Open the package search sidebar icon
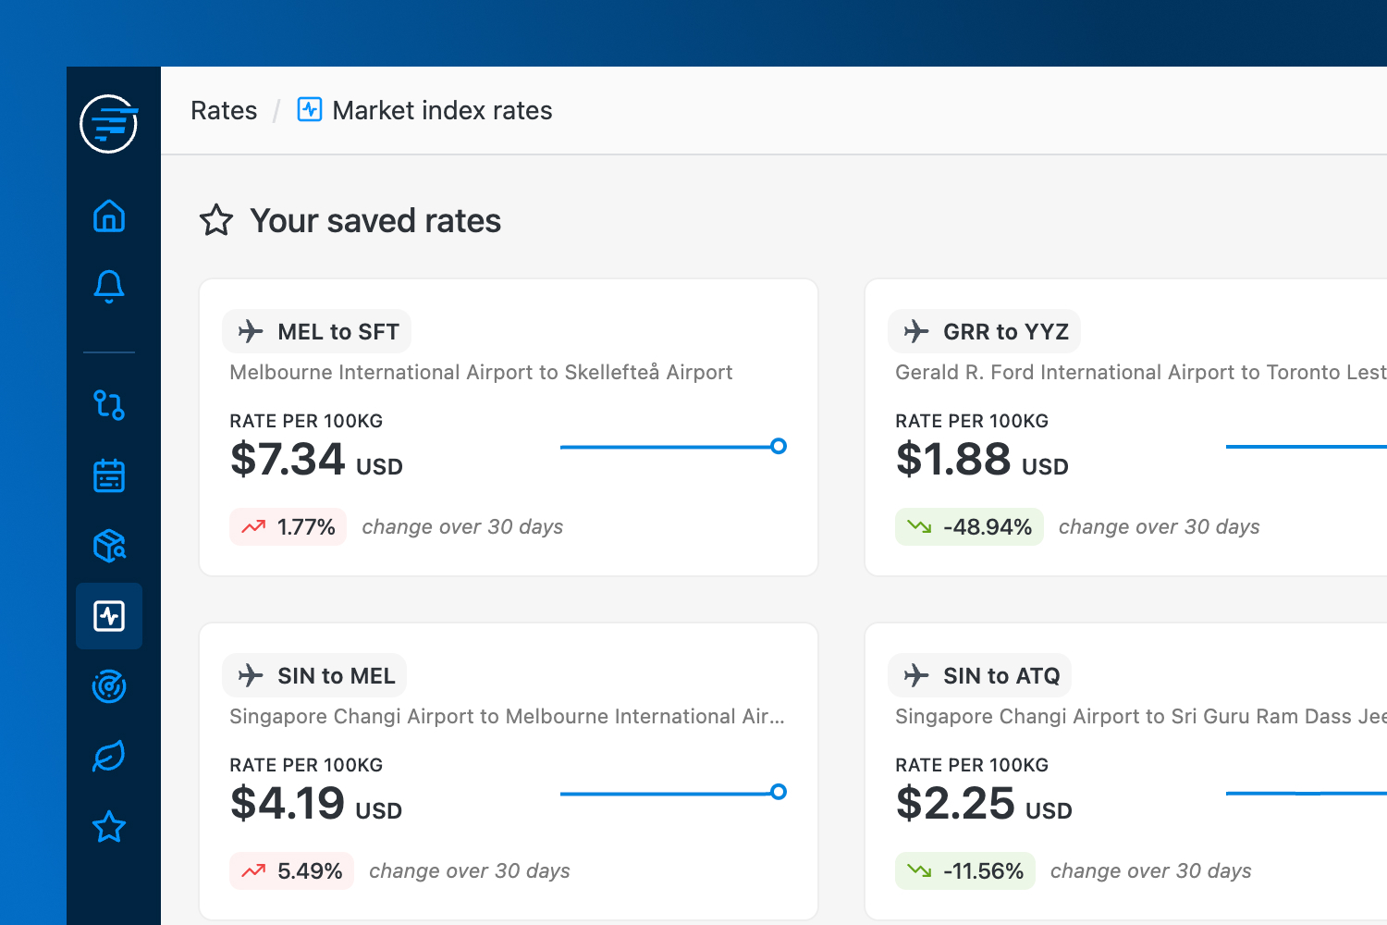 (x=109, y=546)
